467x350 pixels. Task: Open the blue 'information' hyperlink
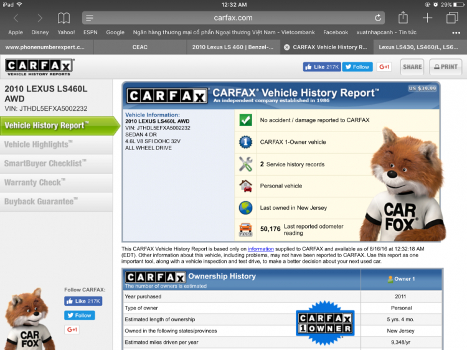(x=261, y=249)
